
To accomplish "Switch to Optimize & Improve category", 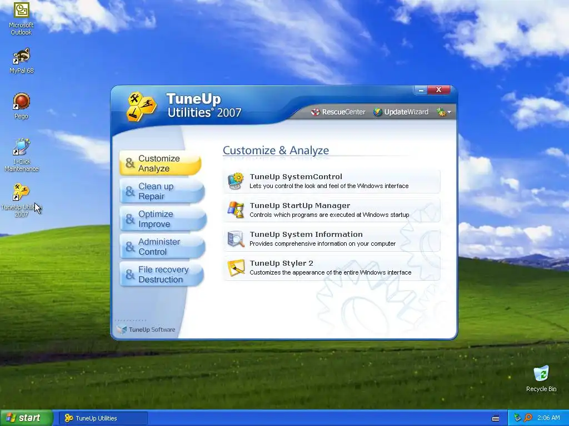I will pos(163,219).
